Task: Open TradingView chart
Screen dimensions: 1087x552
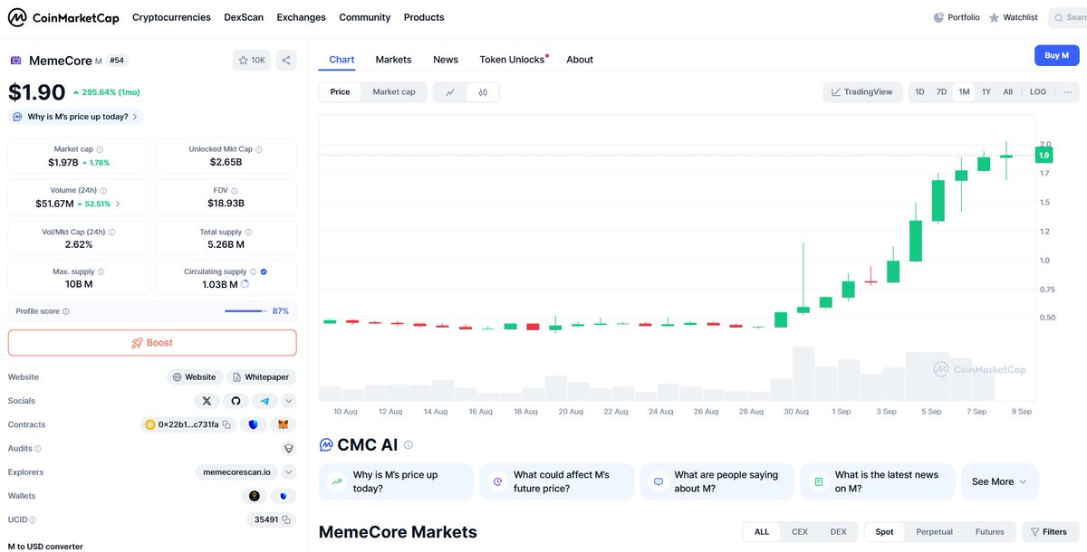Action: [861, 91]
